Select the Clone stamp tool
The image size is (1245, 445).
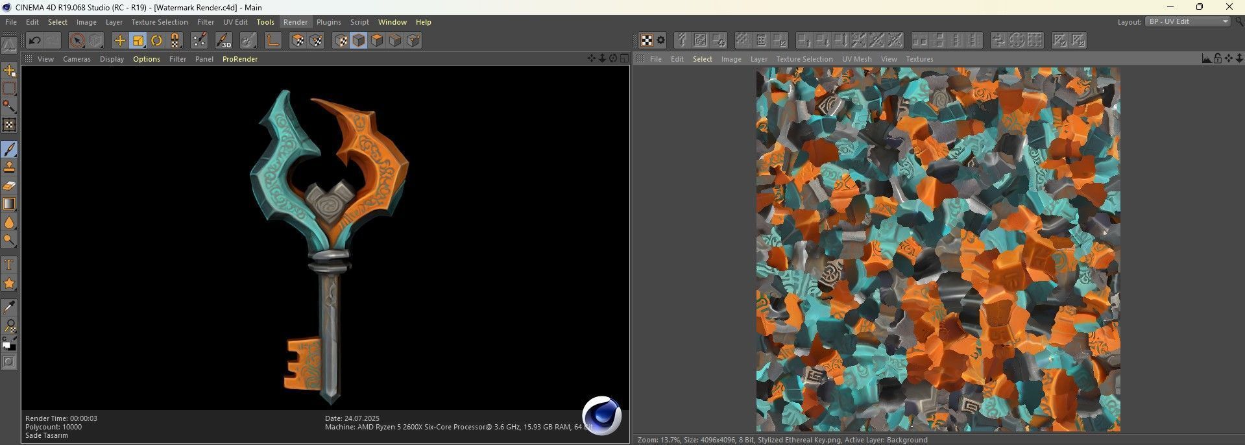point(9,167)
